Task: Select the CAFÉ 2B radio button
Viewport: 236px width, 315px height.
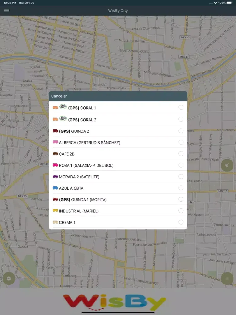Action: pos(181,154)
